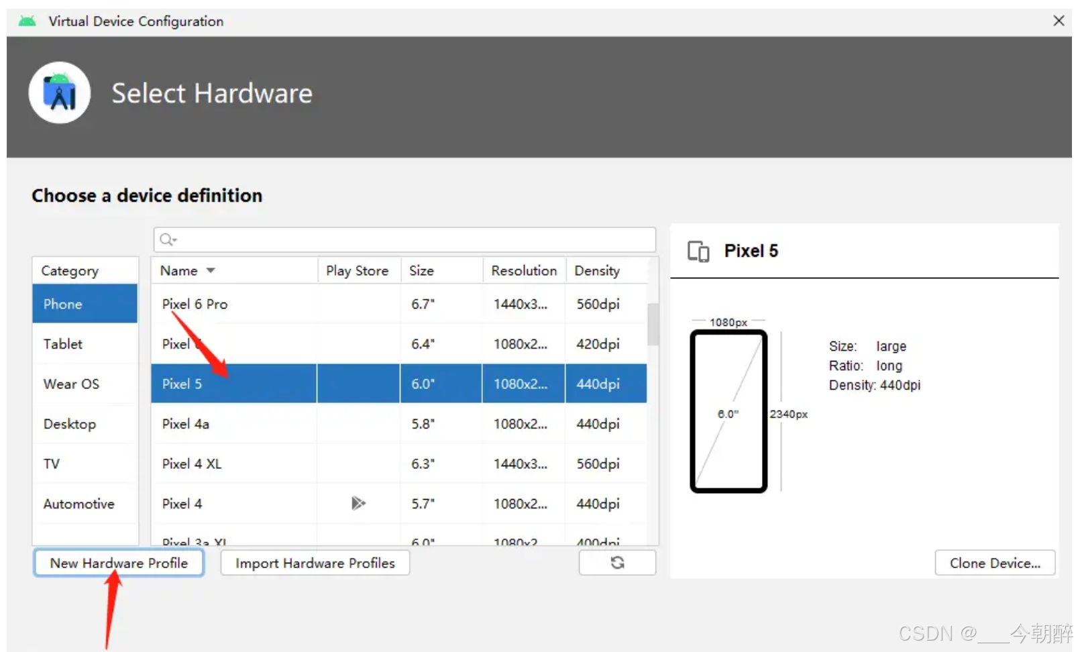Click the 6.7" size cell
The image size is (1076, 652).
click(x=423, y=304)
